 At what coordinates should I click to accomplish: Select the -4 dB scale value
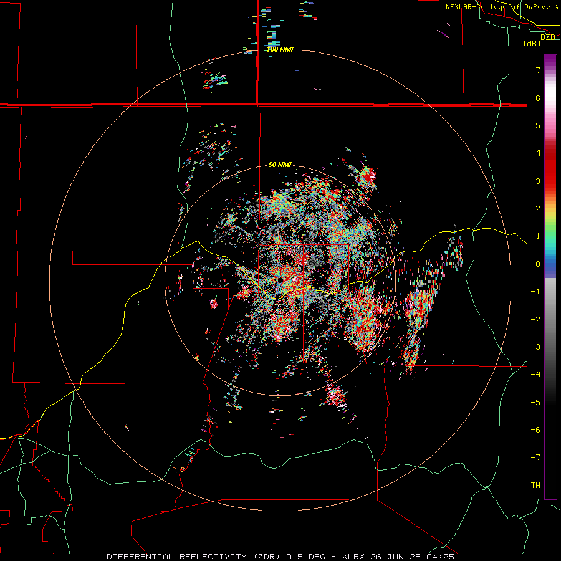535,374
